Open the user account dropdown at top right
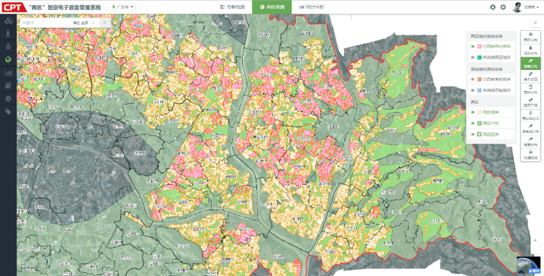This screenshot has width=544, height=276. 526,7
